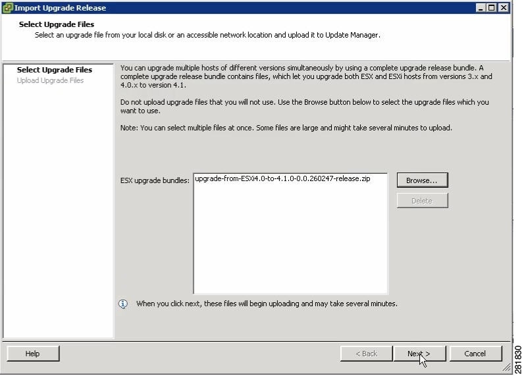Viewport: 524px width, 376px height.
Task: Minimize the Import Upgrade Release window
Action: pos(481,8)
